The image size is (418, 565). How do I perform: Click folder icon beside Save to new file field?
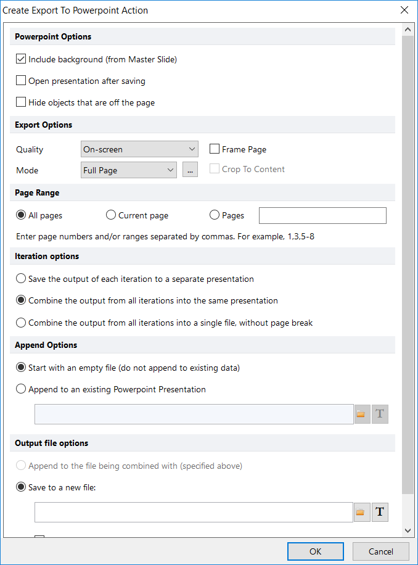[x=362, y=512]
